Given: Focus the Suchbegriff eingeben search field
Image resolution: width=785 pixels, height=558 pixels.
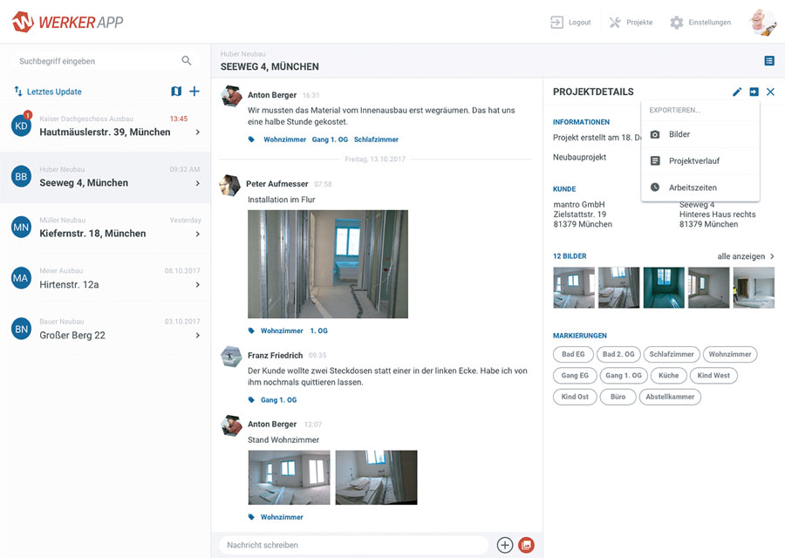Looking at the screenshot, I should [105, 61].
